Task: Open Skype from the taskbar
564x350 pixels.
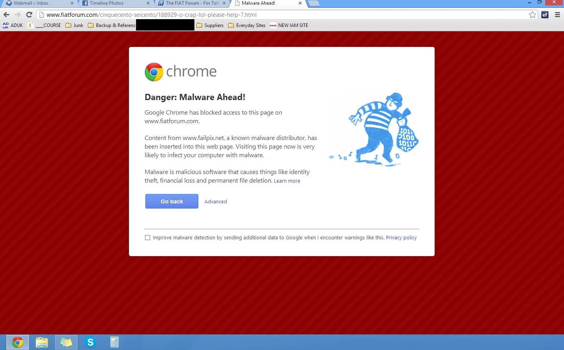Action: [x=91, y=342]
